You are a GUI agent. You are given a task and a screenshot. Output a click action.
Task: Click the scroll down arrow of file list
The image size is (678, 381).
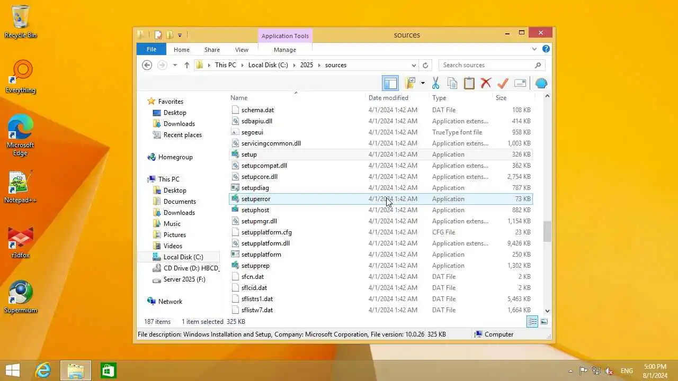547,311
